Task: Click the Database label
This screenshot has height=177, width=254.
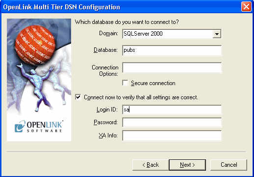Action: coord(105,50)
